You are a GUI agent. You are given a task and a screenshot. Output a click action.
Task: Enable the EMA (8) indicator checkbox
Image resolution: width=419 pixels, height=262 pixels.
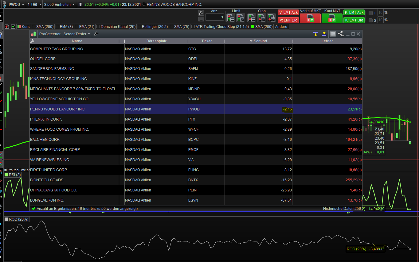point(57,27)
